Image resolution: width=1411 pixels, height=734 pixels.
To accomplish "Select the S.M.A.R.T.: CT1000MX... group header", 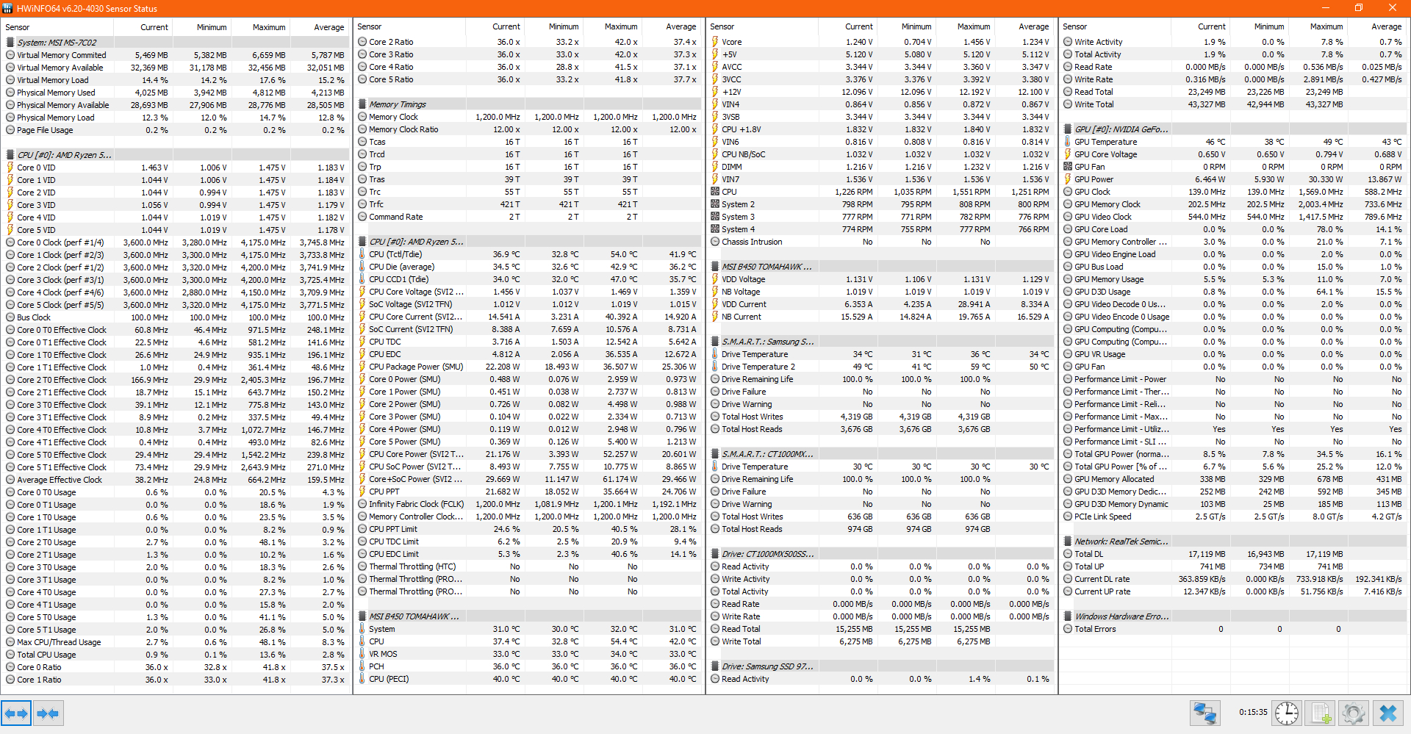I will (880, 454).
